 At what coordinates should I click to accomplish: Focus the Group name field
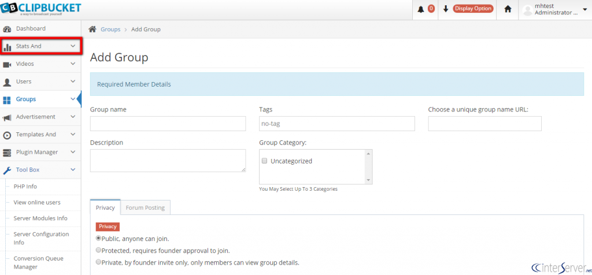168,124
